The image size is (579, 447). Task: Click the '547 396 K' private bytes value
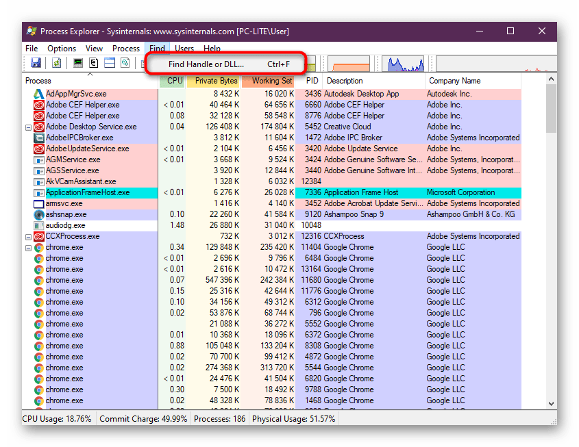coord(222,280)
